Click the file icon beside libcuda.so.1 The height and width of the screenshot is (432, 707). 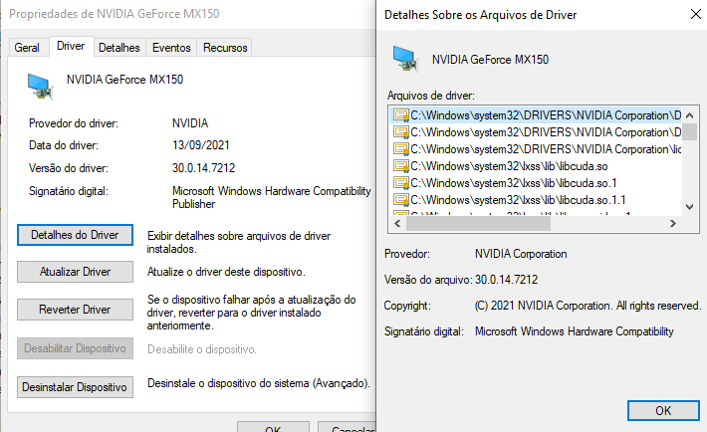[x=400, y=183]
